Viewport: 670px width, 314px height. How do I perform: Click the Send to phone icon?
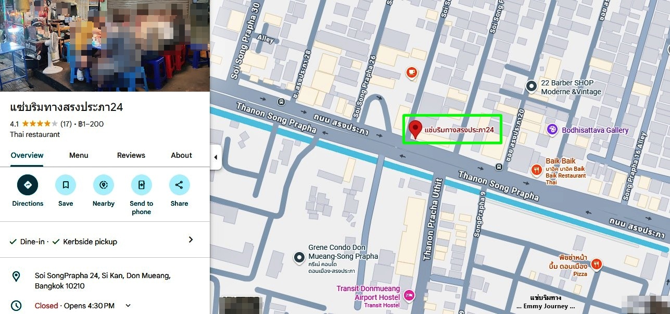[141, 185]
